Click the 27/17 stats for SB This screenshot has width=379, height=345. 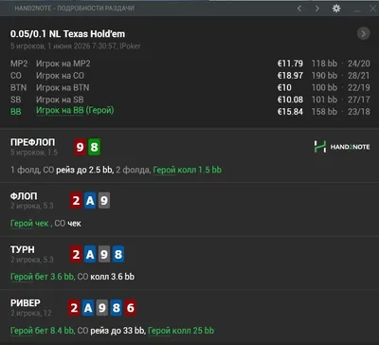[x=359, y=100]
